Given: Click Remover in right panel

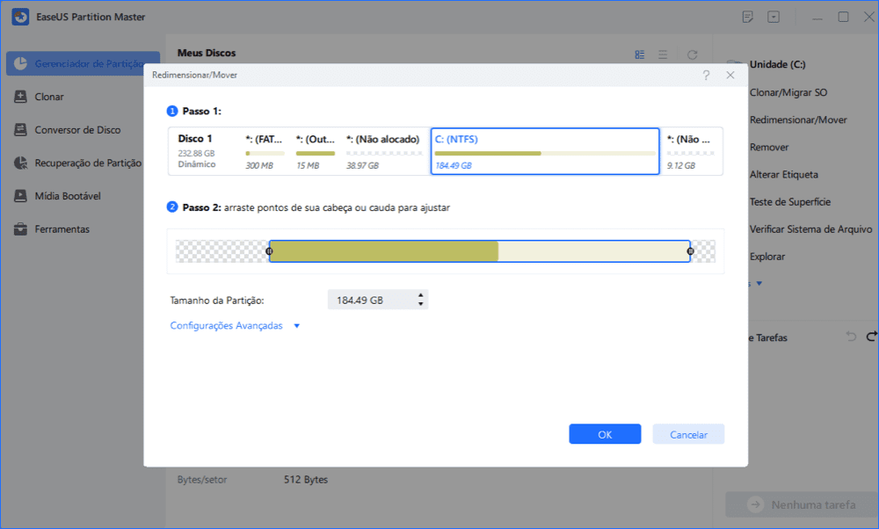Looking at the screenshot, I should point(769,148).
